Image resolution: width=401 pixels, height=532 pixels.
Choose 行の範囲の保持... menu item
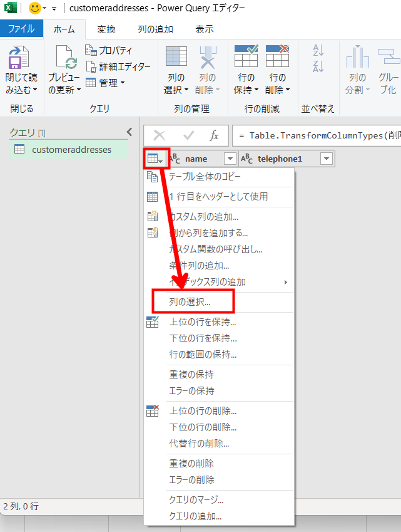[x=219, y=355]
